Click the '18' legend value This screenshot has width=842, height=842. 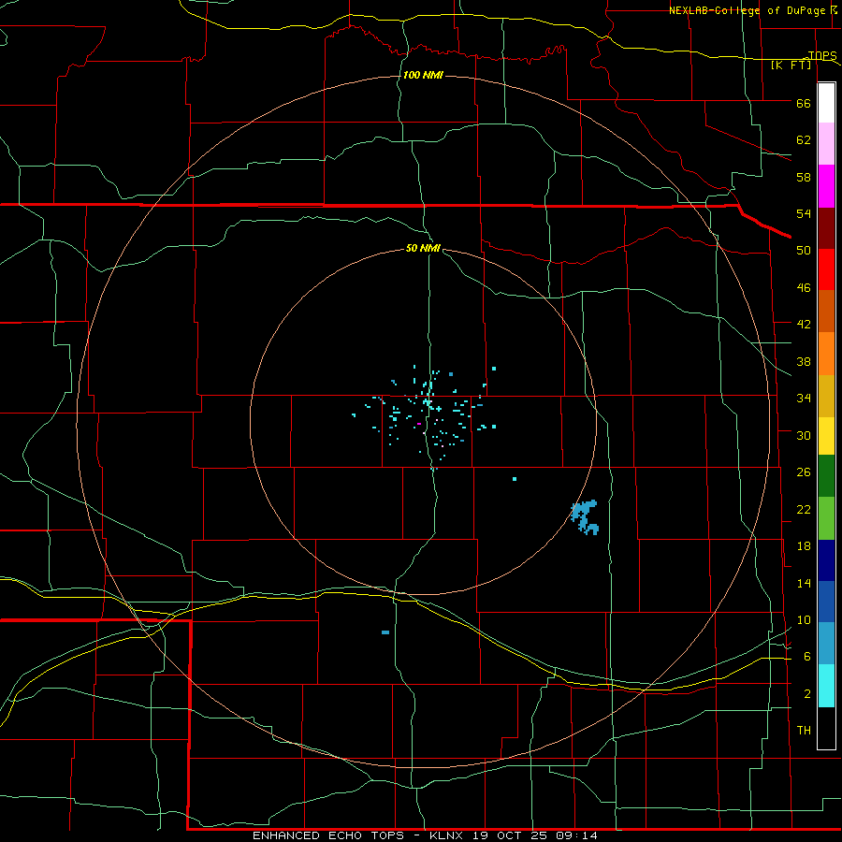pyautogui.click(x=804, y=546)
